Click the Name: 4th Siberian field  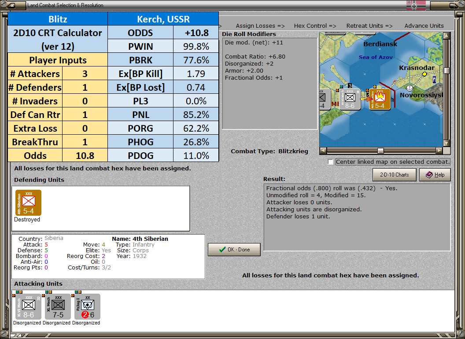[140, 239]
